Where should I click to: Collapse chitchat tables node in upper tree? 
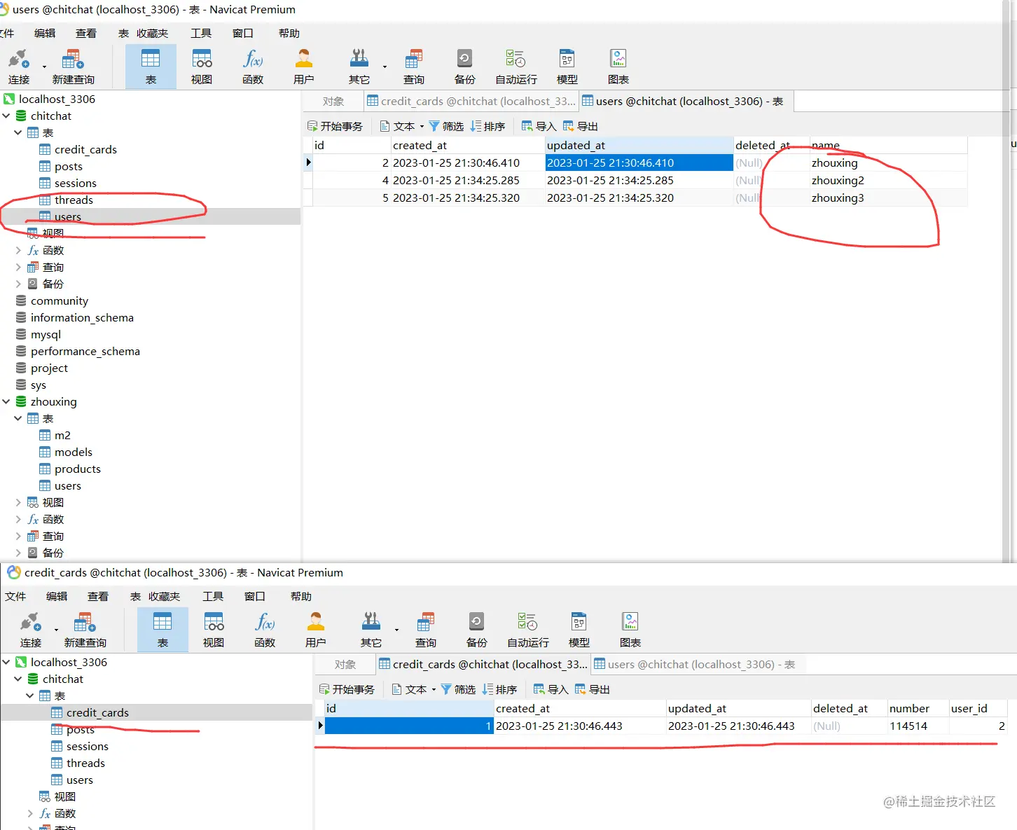[x=18, y=132]
